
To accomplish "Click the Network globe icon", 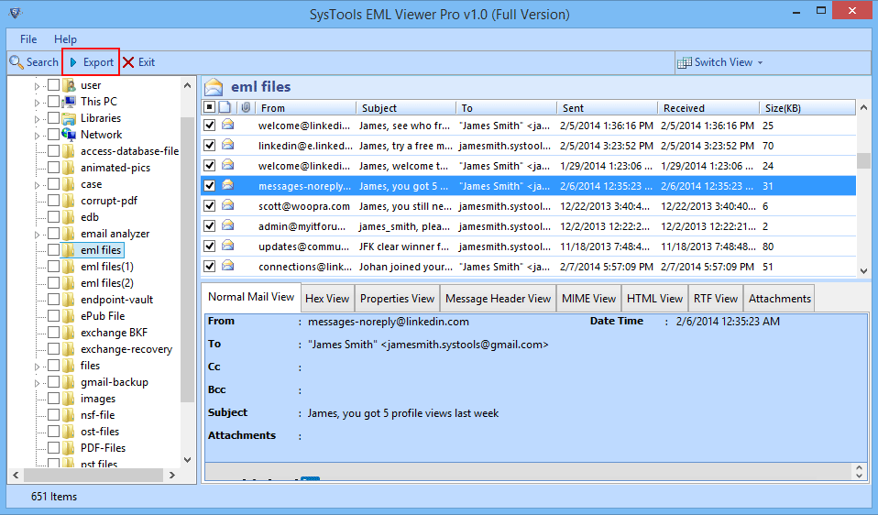I will pos(69,135).
